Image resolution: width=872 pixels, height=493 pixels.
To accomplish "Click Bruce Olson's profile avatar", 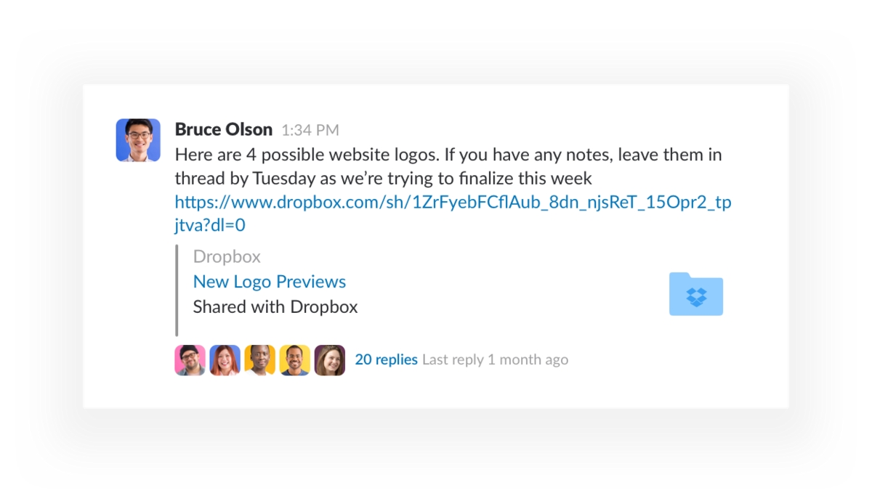I will point(138,140).
